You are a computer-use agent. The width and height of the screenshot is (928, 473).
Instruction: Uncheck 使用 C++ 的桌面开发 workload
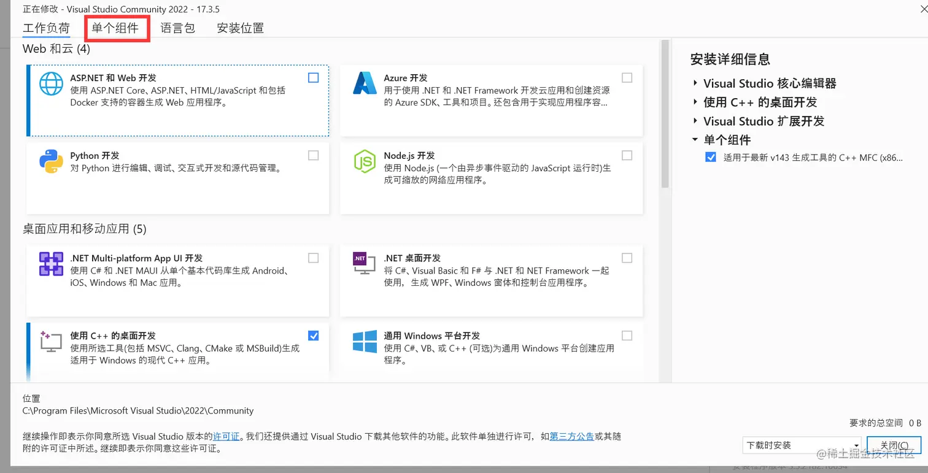[314, 336]
